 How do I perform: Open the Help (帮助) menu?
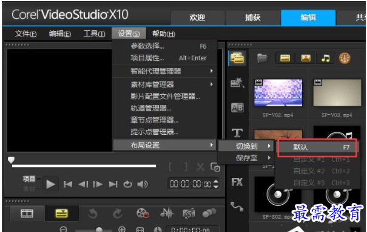(163, 34)
